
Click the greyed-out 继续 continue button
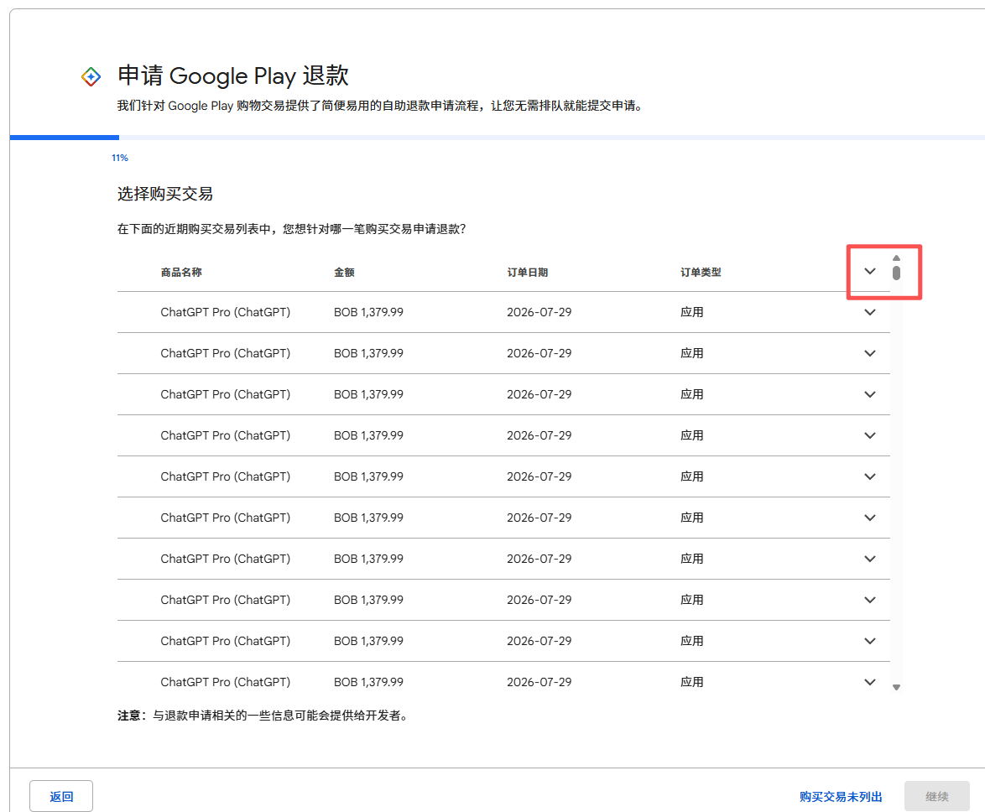click(x=936, y=796)
